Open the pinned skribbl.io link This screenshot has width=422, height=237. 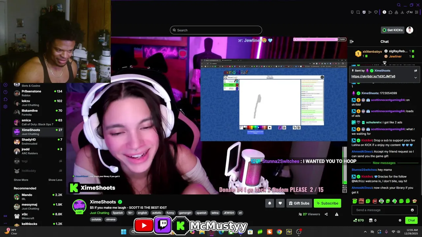373,76
